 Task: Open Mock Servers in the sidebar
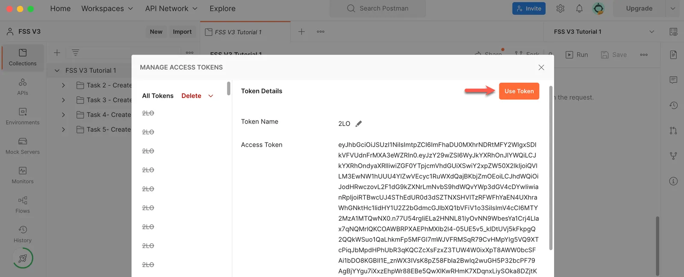point(23,146)
